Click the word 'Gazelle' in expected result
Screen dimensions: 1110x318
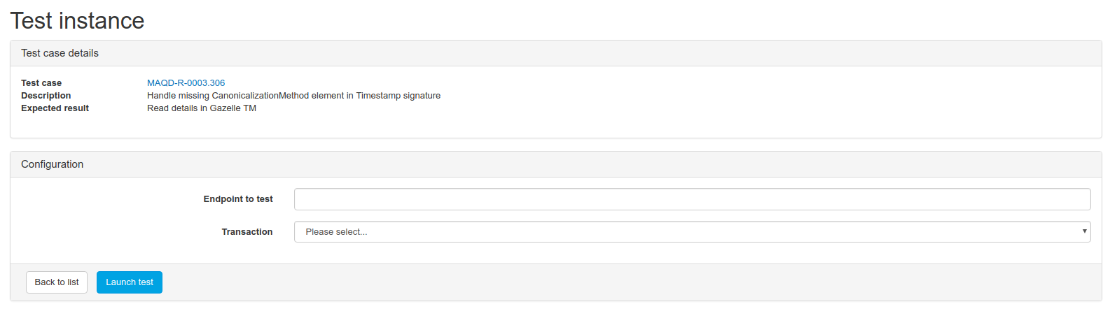(x=225, y=108)
